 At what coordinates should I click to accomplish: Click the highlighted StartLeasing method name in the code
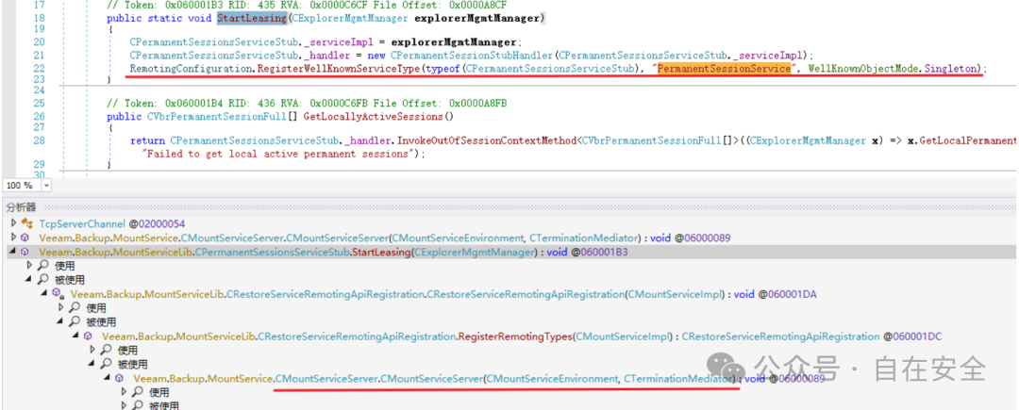click(x=252, y=18)
